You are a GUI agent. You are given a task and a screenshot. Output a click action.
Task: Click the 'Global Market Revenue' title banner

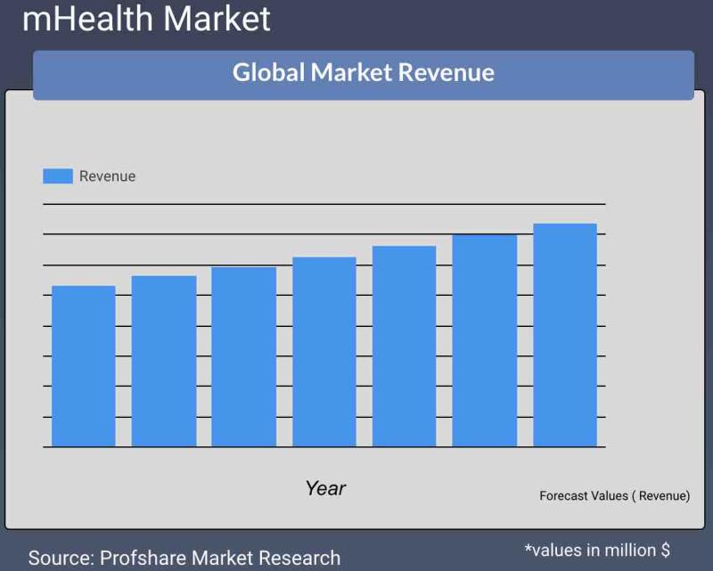click(x=364, y=75)
